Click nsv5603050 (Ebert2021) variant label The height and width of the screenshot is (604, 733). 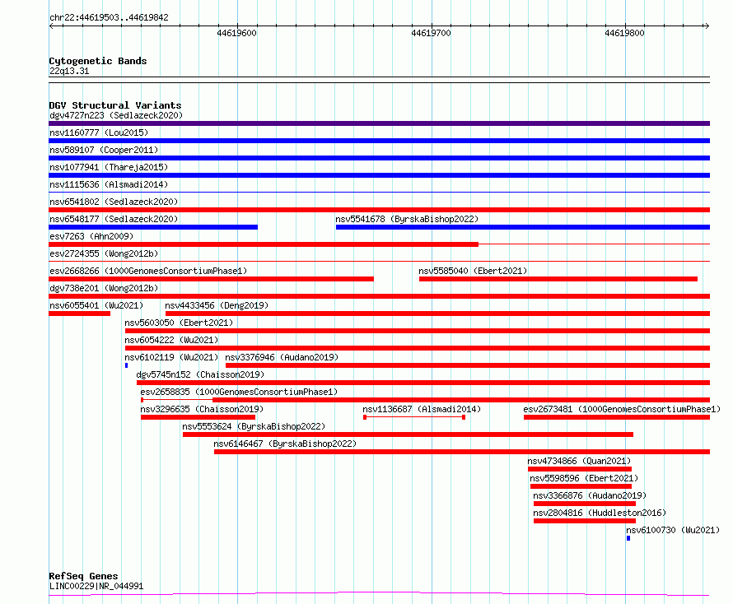tap(179, 323)
